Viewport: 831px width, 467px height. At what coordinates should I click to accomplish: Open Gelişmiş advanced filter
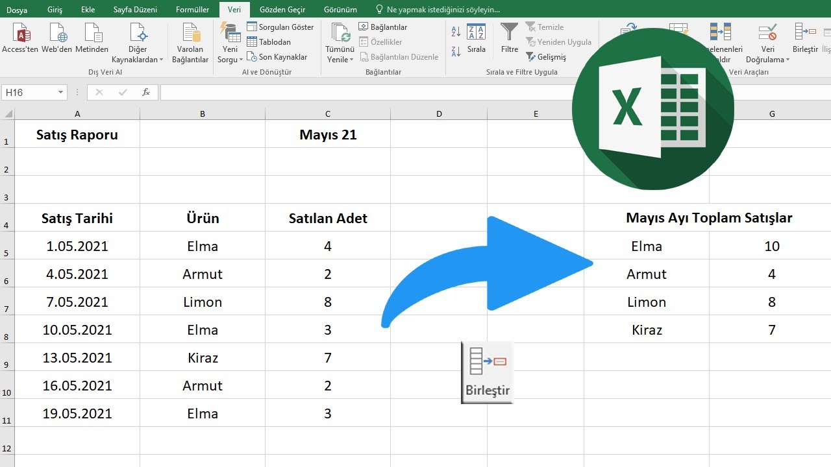[546, 57]
